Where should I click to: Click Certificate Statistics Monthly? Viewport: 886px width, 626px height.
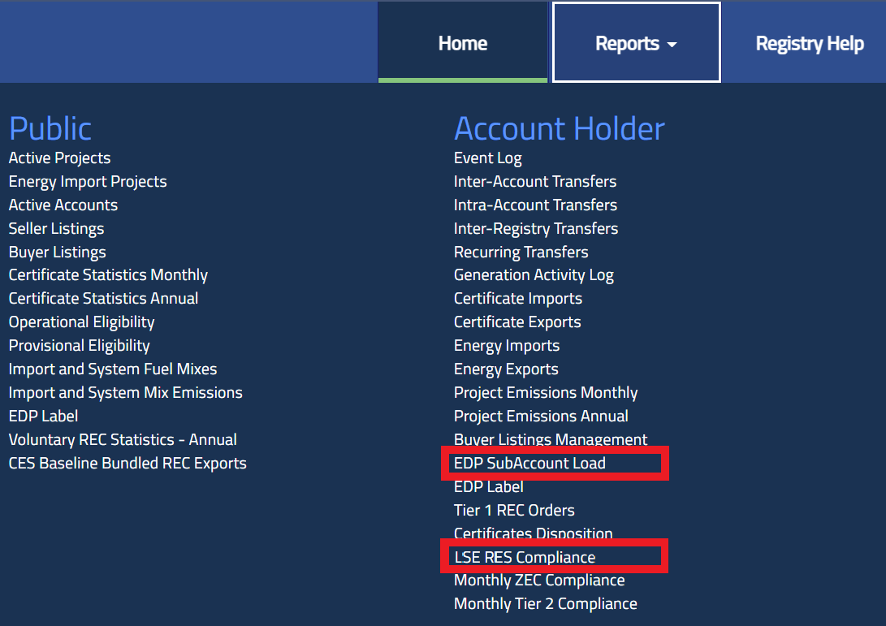[108, 275]
